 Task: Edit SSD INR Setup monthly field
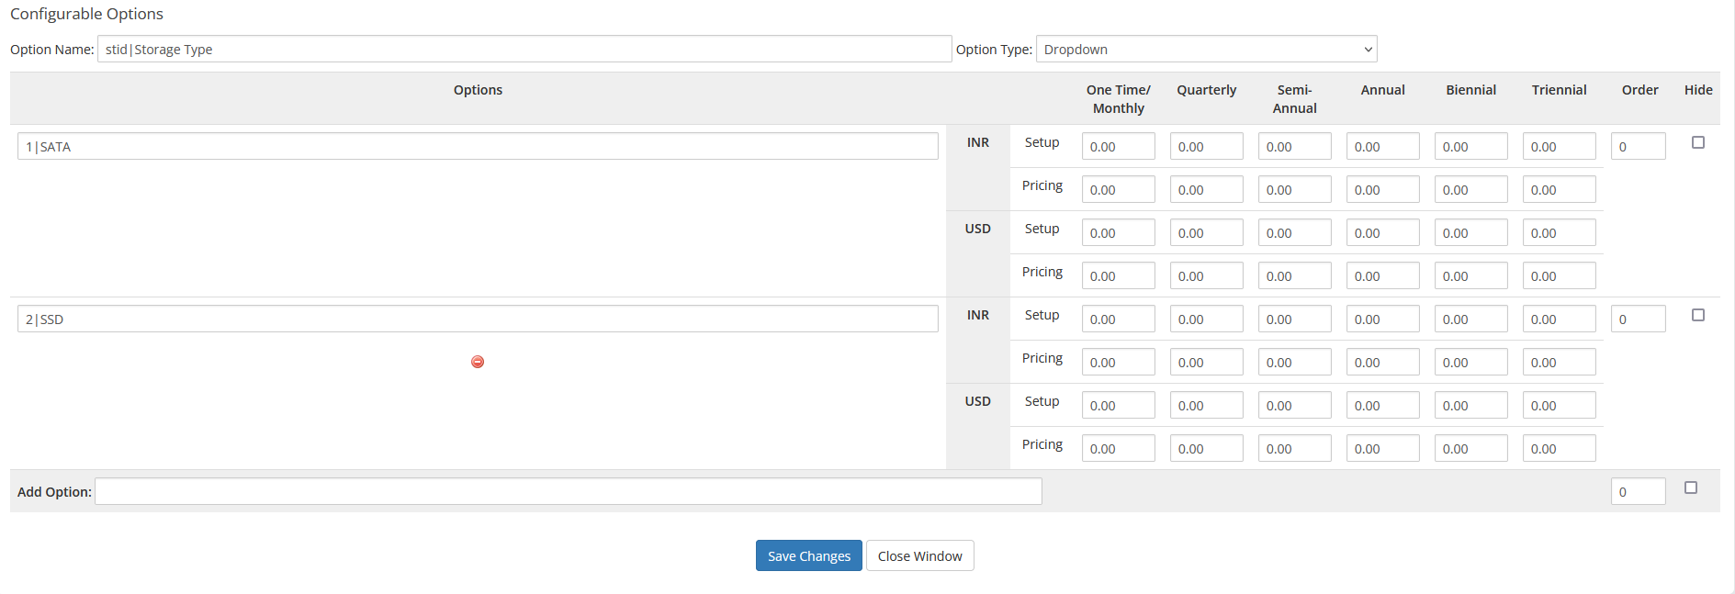(x=1118, y=319)
